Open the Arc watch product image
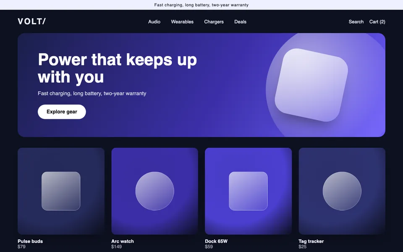 click(155, 191)
